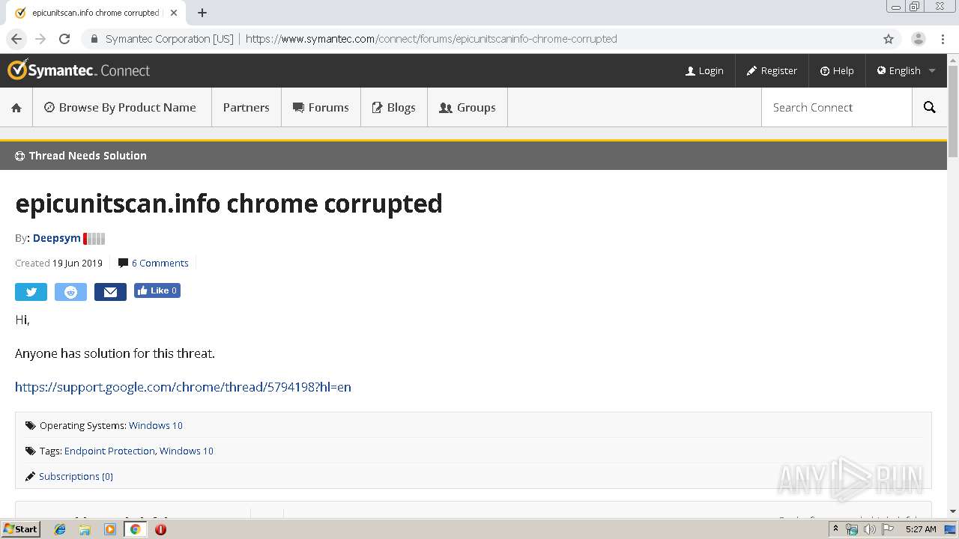Share thread on Reddit

coord(70,292)
